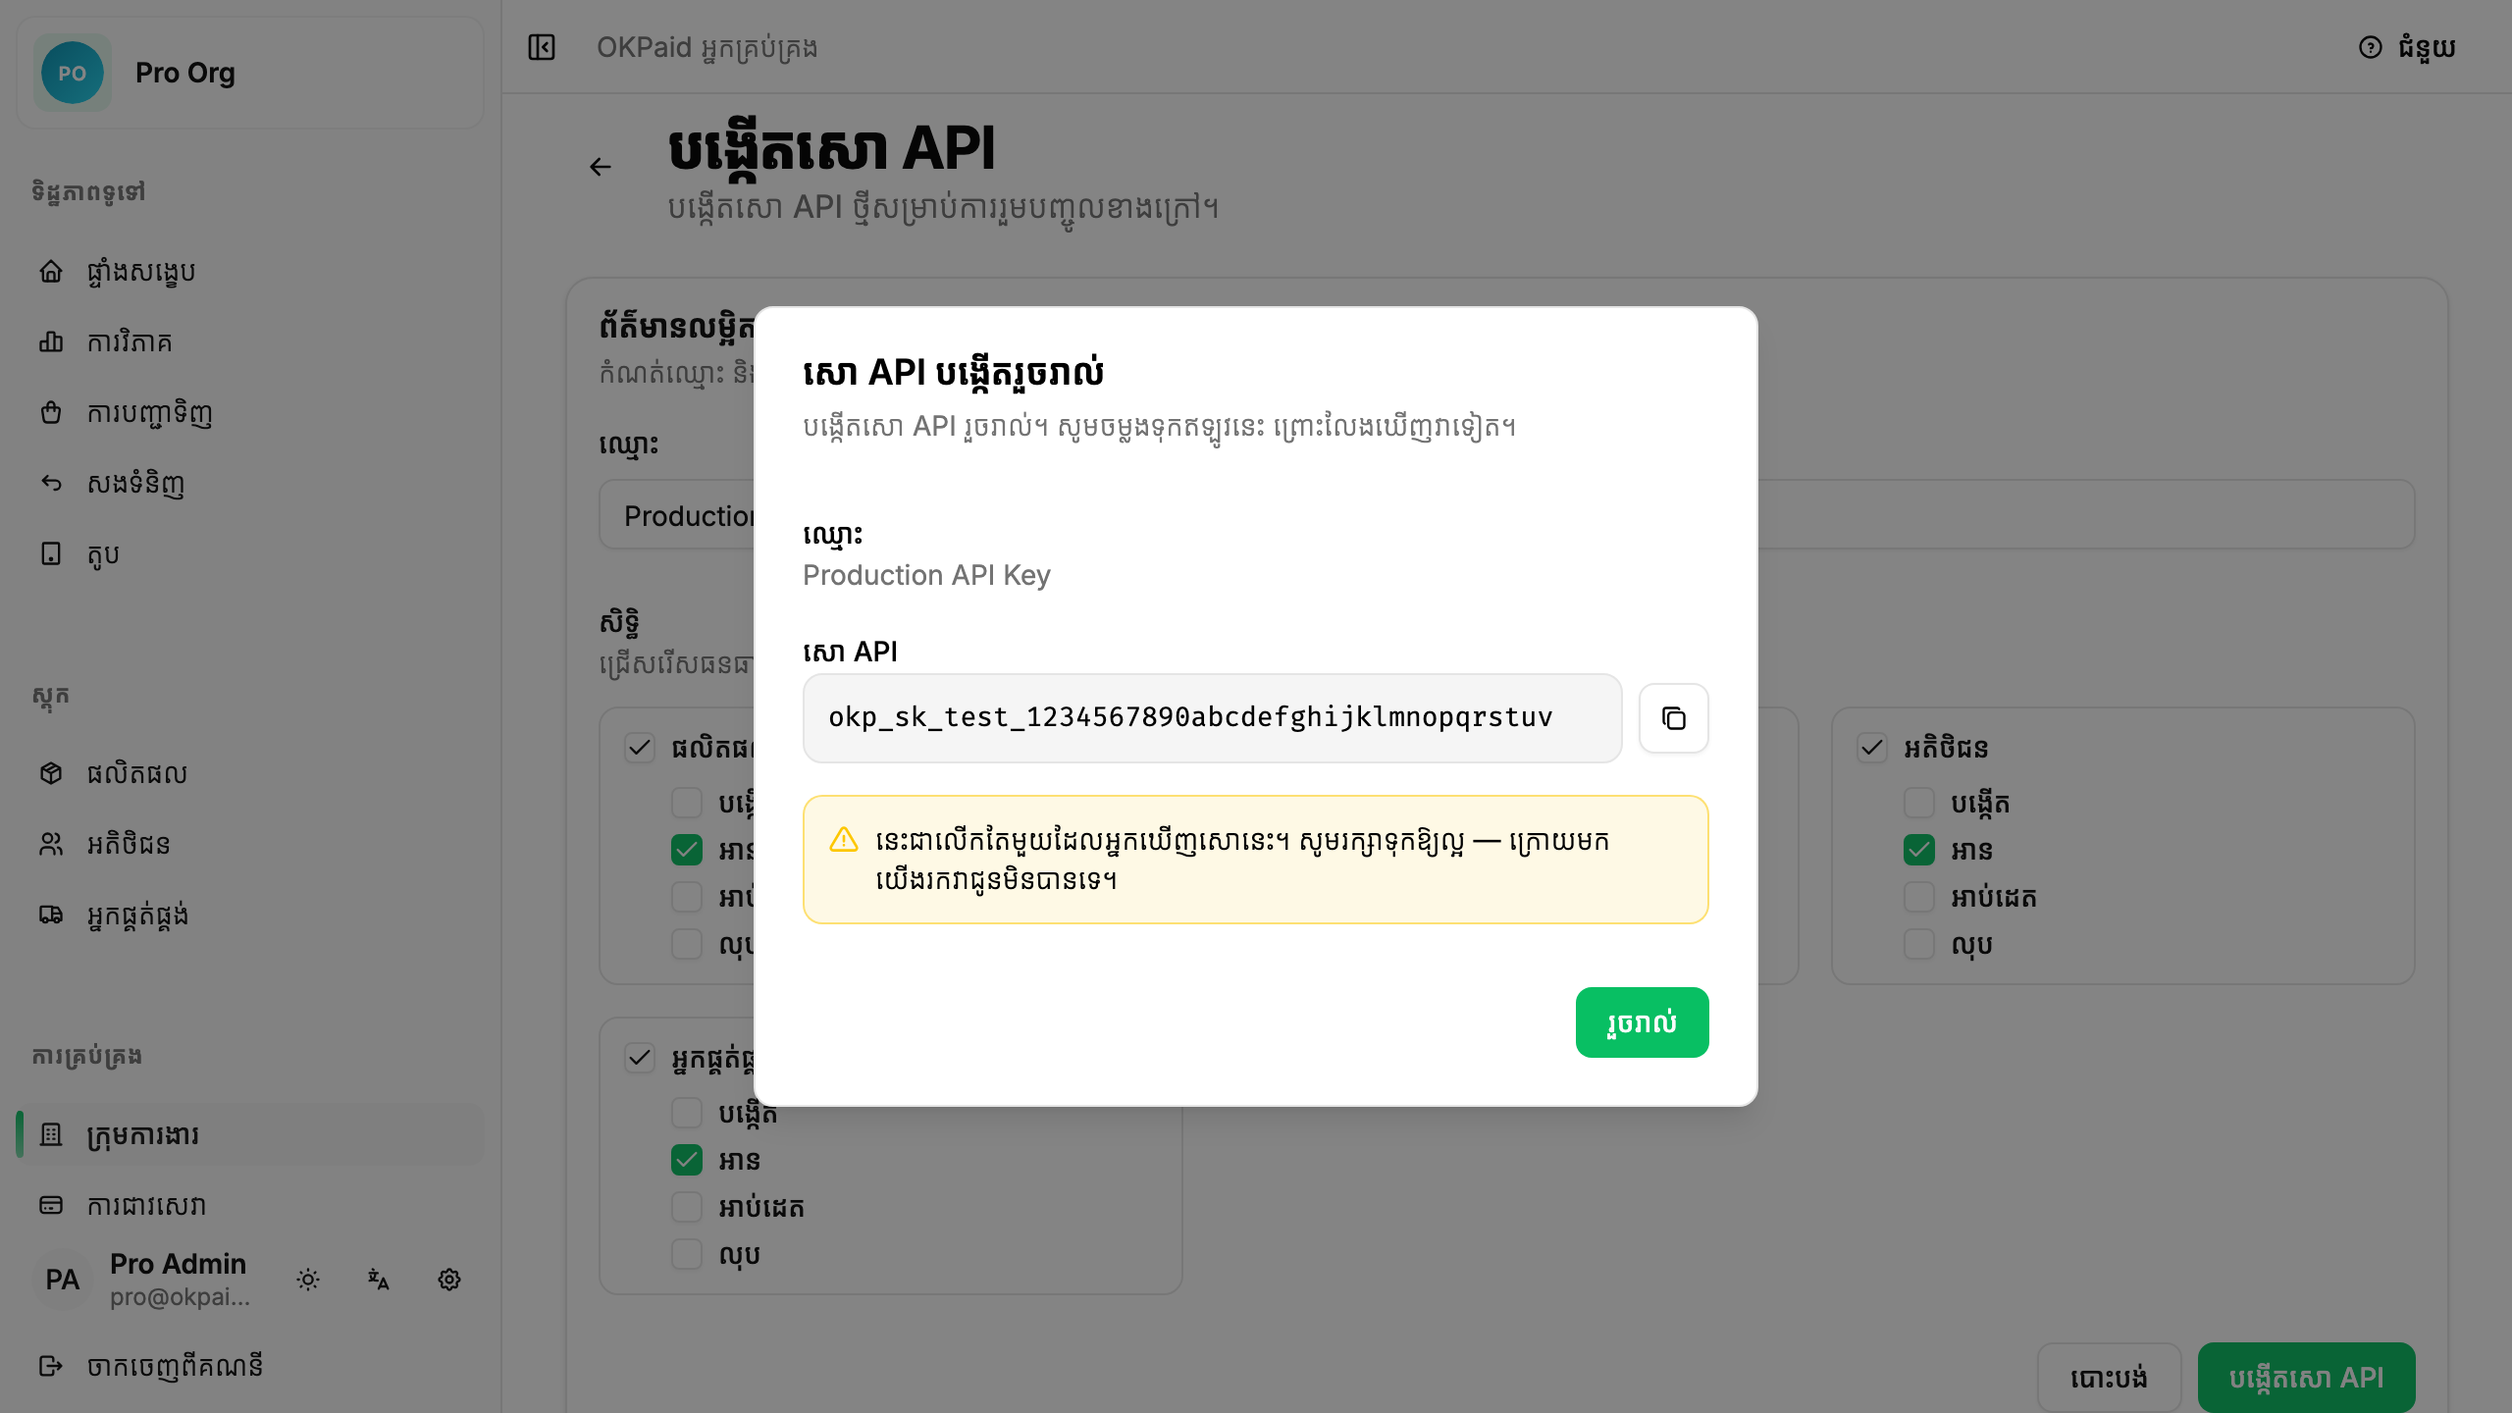Screen dimensions: 2512x1413
Task: Click the analytics bar chart icon
Action: pyautogui.click(x=51, y=341)
